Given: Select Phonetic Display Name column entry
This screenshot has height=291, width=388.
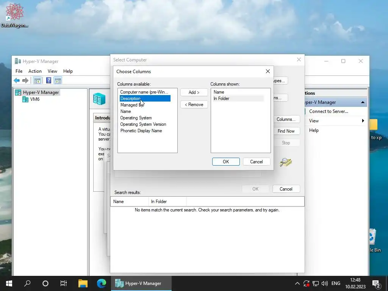Looking at the screenshot, I should pyautogui.click(x=145, y=131).
